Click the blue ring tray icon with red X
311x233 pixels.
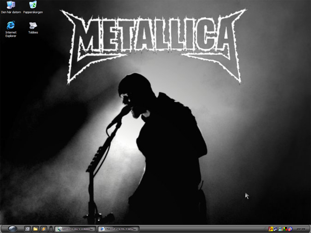pos(290,229)
